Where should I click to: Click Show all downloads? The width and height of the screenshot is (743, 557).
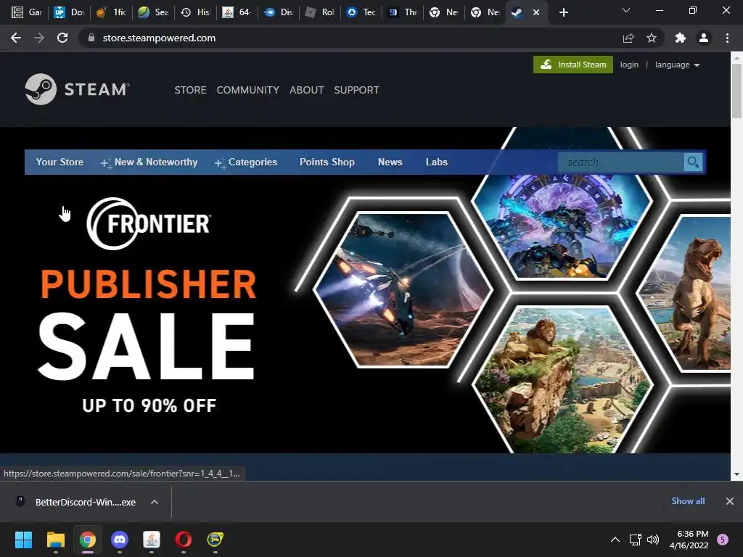point(688,501)
